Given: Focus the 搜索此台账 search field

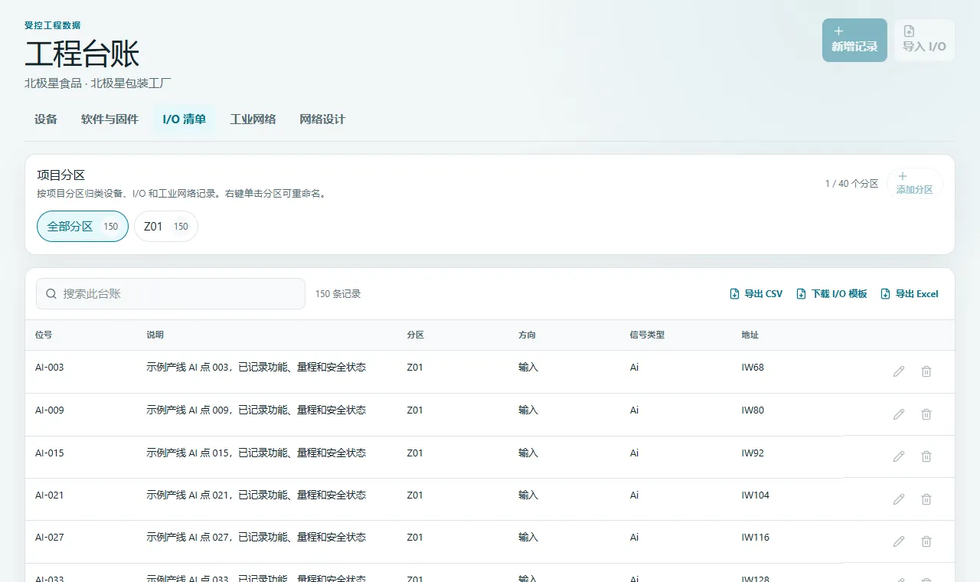Looking at the screenshot, I should [x=171, y=294].
